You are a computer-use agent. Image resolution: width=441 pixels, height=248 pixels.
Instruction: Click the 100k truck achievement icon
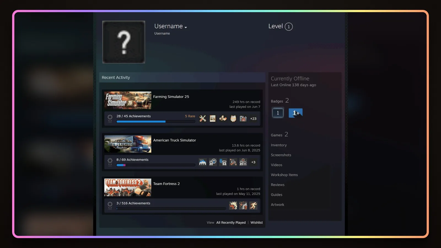pos(213,162)
